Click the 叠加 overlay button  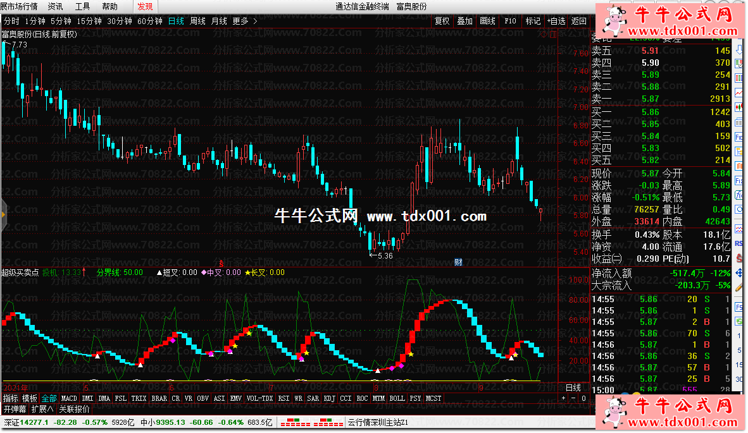[464, 21]
